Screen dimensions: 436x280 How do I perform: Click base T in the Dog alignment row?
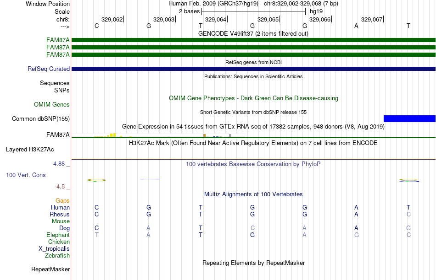[x=201, y=228]
